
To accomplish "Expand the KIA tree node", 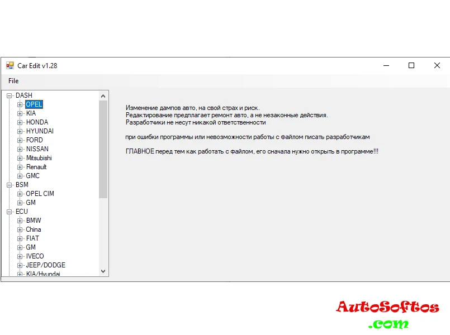I will (x=20, y=113).
